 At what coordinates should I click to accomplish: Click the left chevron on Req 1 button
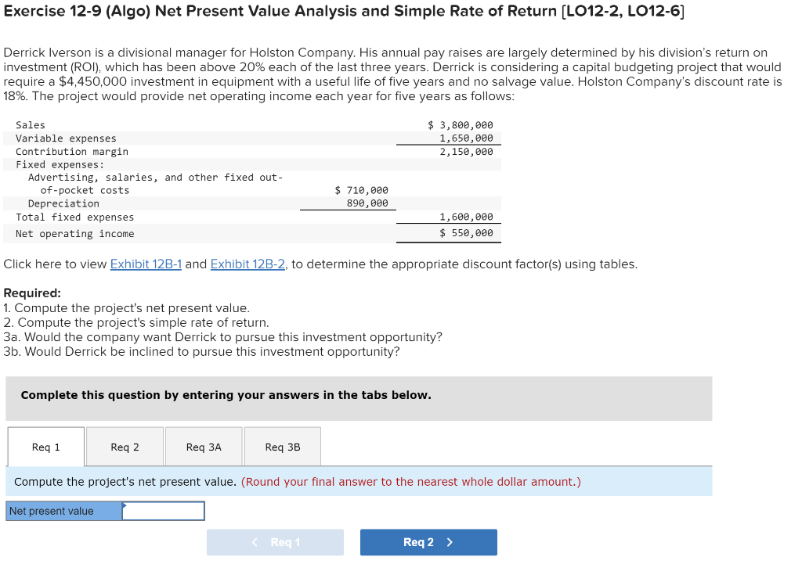(x=253, y=542)
